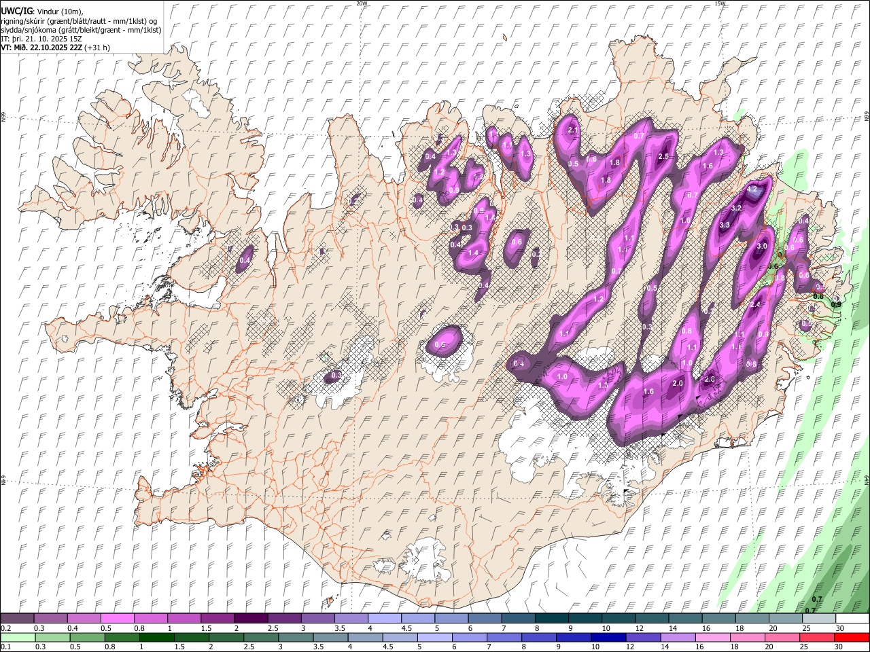Click the pale lavender 4–4.5 swatch in upper scale
This screenshot has width=870, height=652.
click(x=385, y=618)
